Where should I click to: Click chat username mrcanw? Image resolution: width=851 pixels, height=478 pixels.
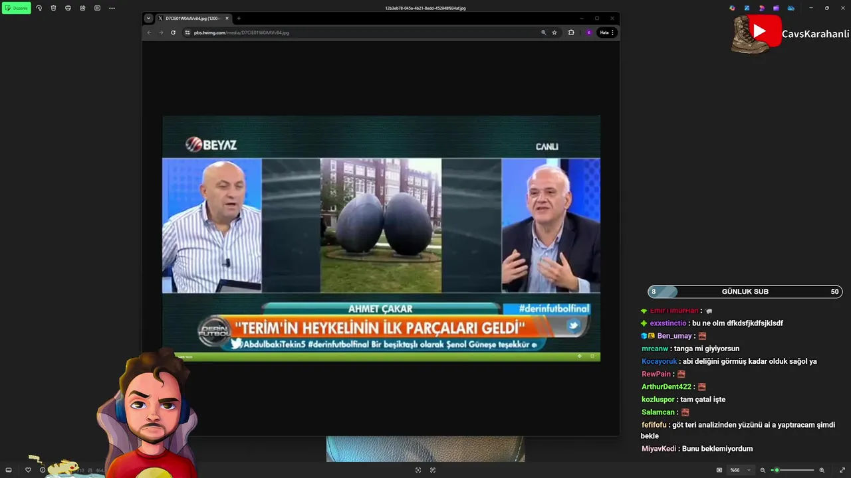click(655, 349)
